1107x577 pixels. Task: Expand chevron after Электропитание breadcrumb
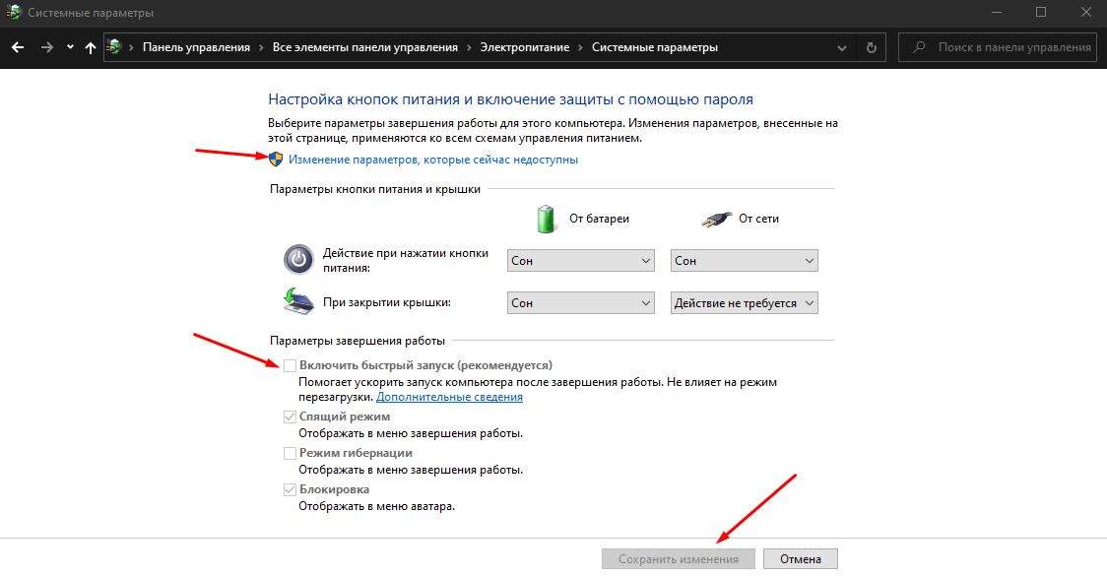(580, 47)
